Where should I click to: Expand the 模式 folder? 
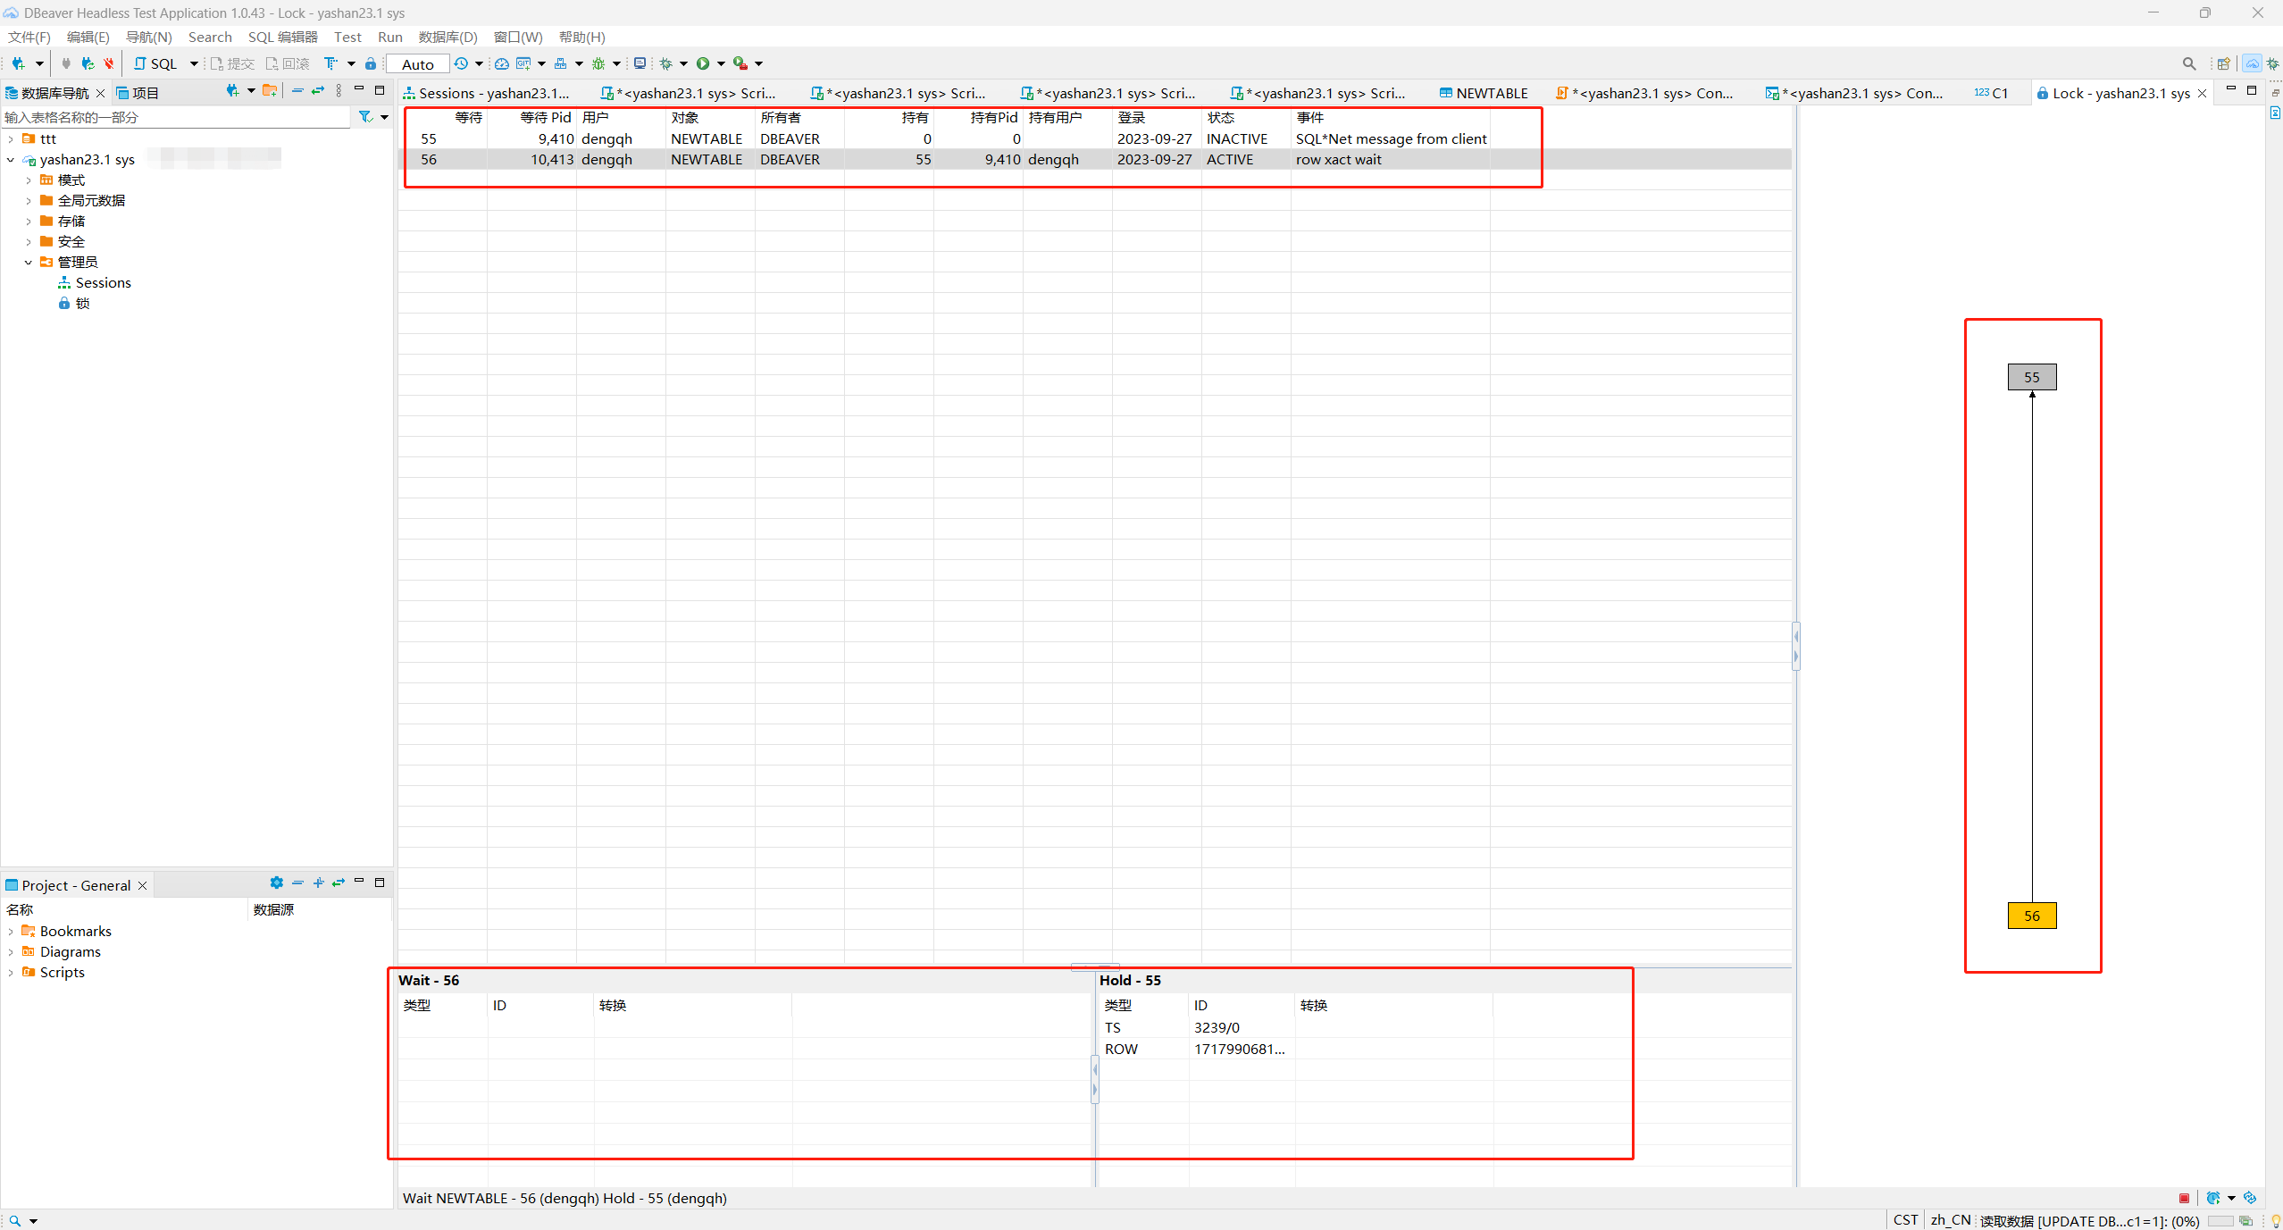[x=29, y=180]
